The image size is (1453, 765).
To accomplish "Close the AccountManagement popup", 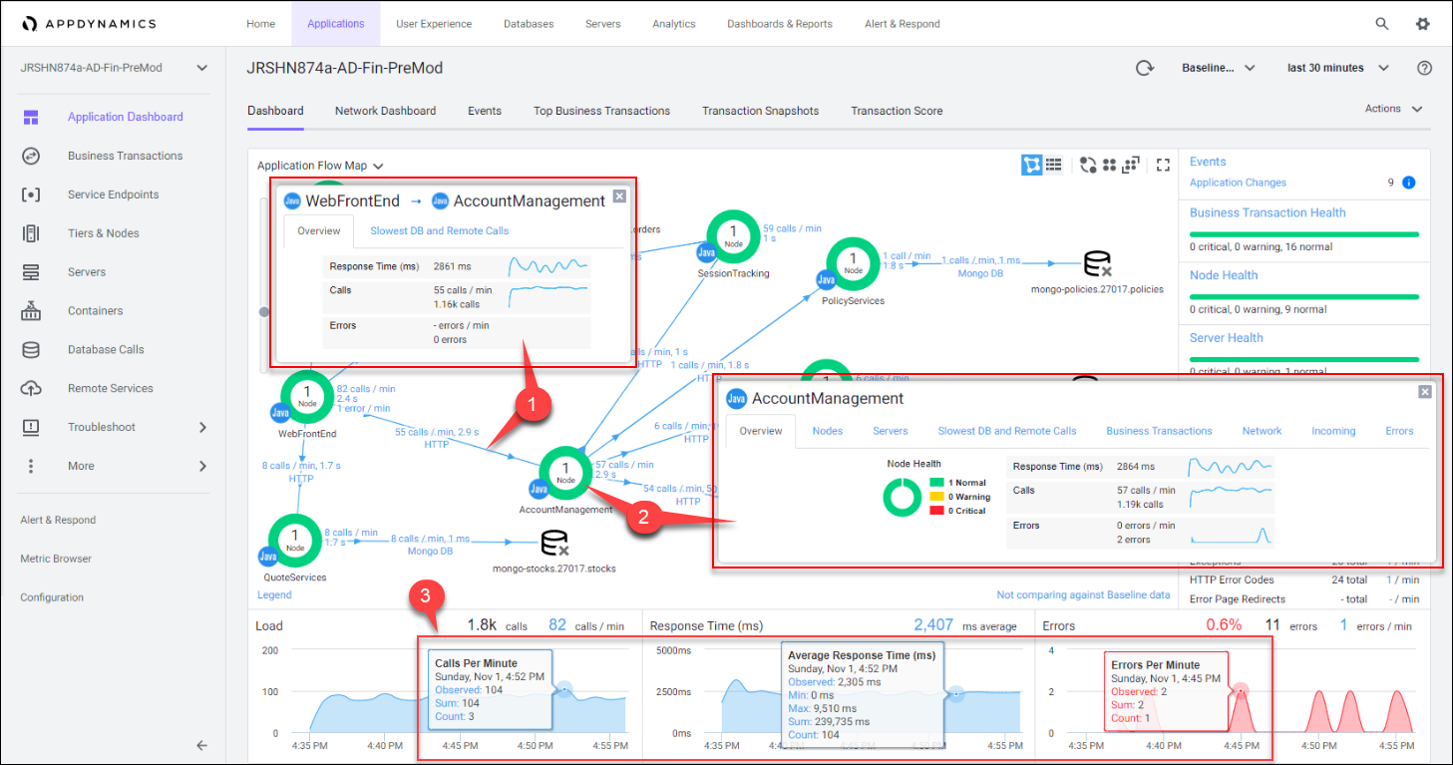I will pos(1425,392).
